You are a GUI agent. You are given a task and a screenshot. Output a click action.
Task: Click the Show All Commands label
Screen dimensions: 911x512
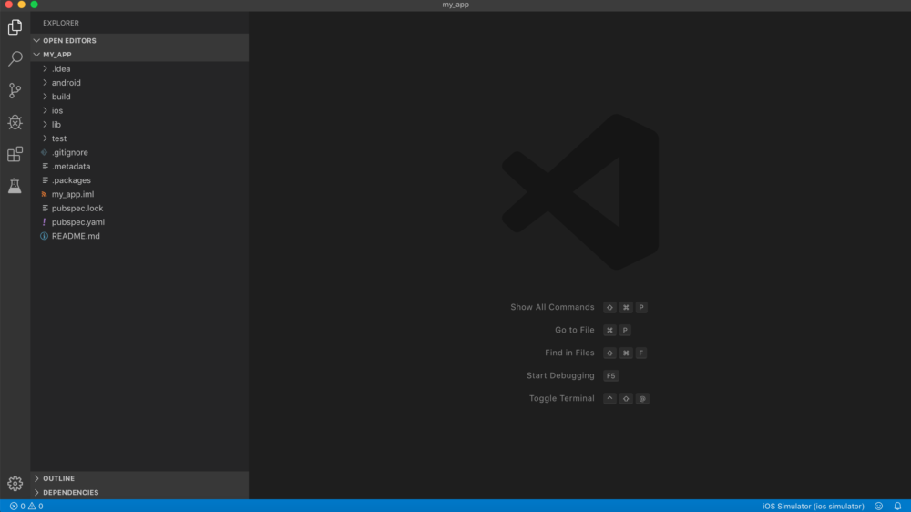click(552, 307)
